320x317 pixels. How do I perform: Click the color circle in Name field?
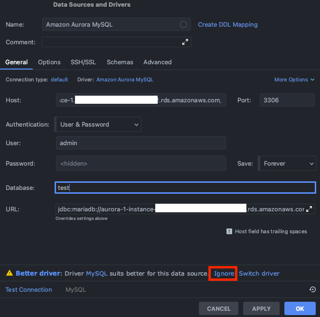183,25
